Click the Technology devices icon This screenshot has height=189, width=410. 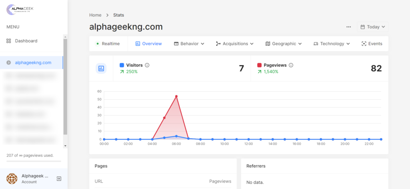(x=316, y=44)
